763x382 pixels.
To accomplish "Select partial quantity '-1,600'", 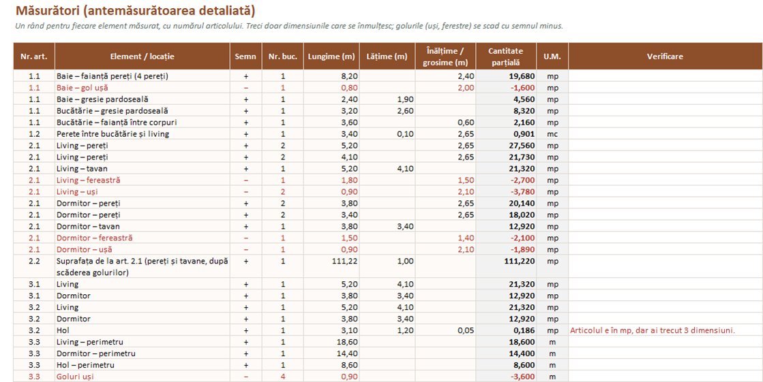I will (506, 88).
